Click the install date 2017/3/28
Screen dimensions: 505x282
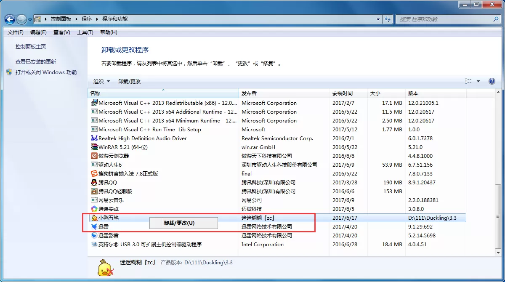click(x=345, y=183)
